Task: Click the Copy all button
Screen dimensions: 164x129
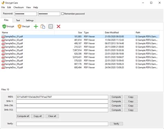Action: 38,116
